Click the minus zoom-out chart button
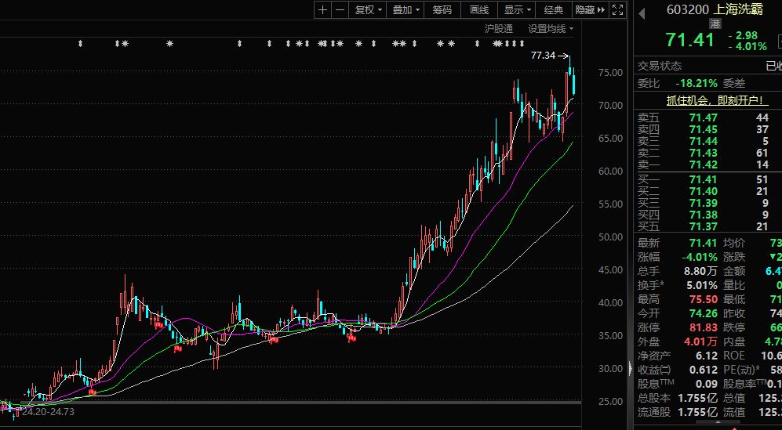 point(340,10)
